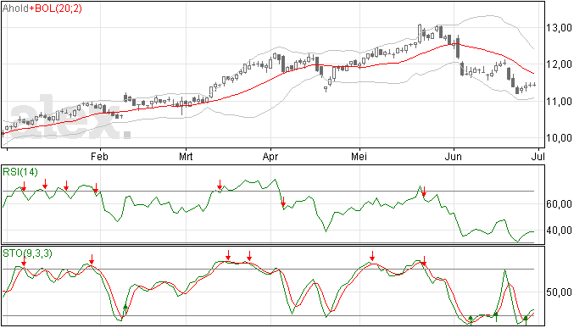Click the 'Feb' month axis label

[x=99, y=156]
